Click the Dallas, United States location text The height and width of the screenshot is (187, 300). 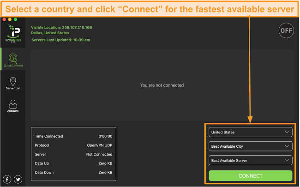[50, 33]
